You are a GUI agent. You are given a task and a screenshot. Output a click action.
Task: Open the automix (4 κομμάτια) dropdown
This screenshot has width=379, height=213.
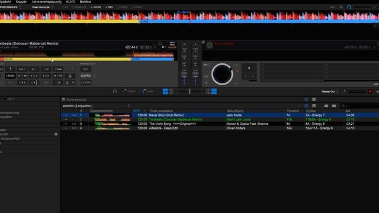pos(96,106)
